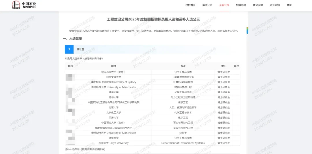The image size is (312, 154).
Task: Click the 备注 column header
Action: coord(236,66)
